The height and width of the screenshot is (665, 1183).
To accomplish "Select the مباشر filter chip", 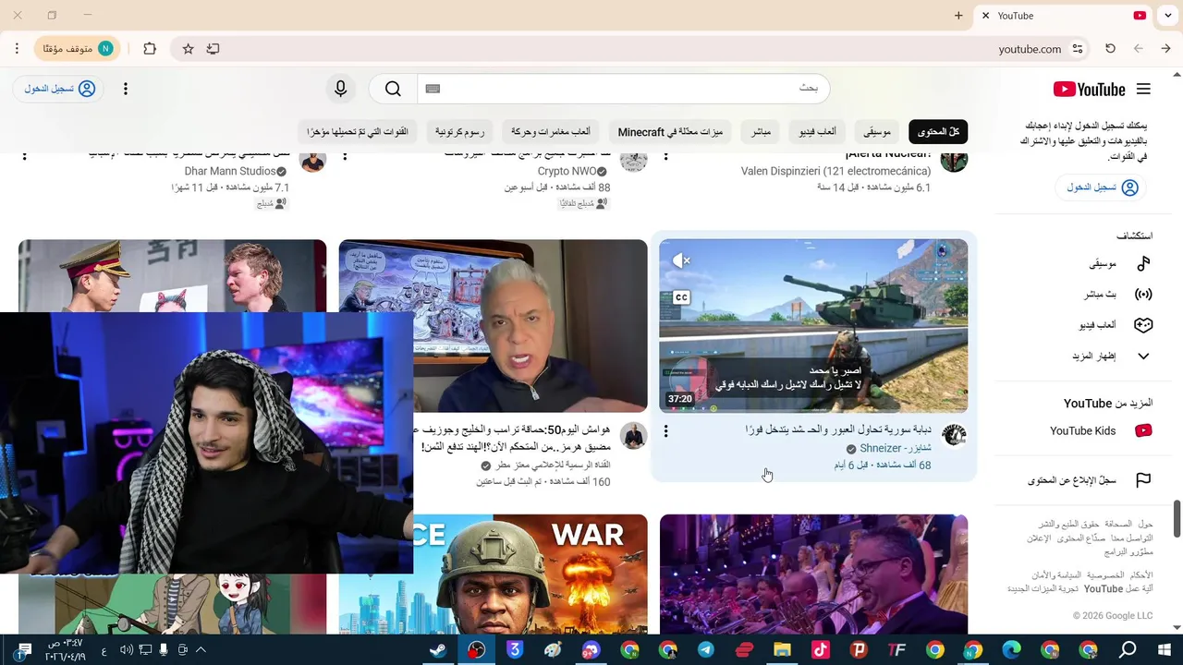I will (x=761, y=132).
